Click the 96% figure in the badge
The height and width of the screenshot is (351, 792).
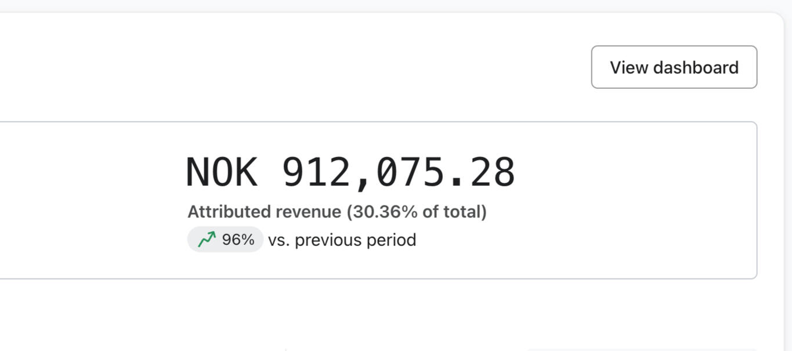(238, 240)
